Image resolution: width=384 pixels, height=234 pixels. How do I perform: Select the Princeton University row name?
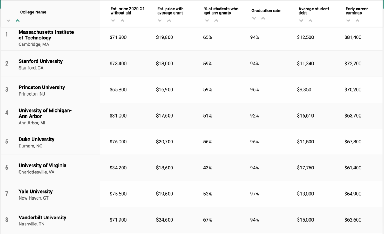pyautogui.click(x=42, y=87)
